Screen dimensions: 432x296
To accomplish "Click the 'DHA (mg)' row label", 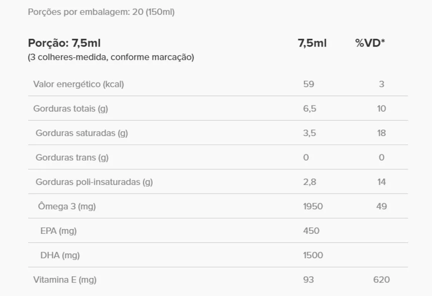I will click(60, 255).
